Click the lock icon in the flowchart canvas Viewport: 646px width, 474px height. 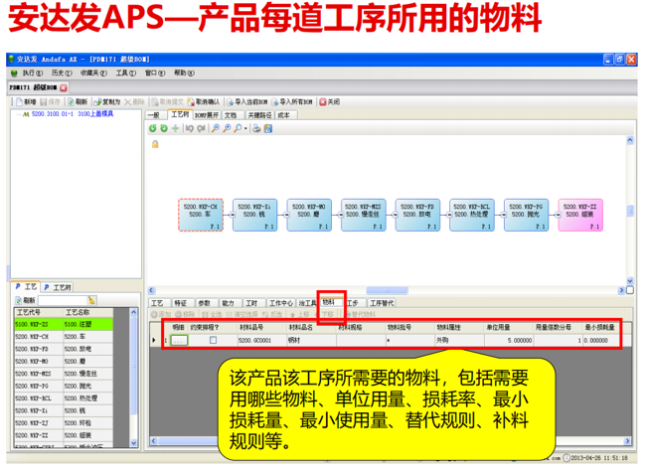tap(155, 144)
